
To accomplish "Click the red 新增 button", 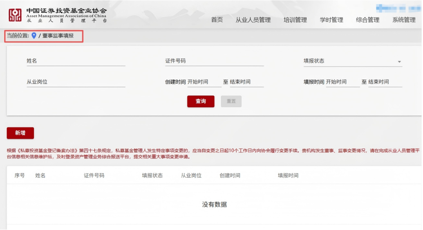I will click(20, 133).
